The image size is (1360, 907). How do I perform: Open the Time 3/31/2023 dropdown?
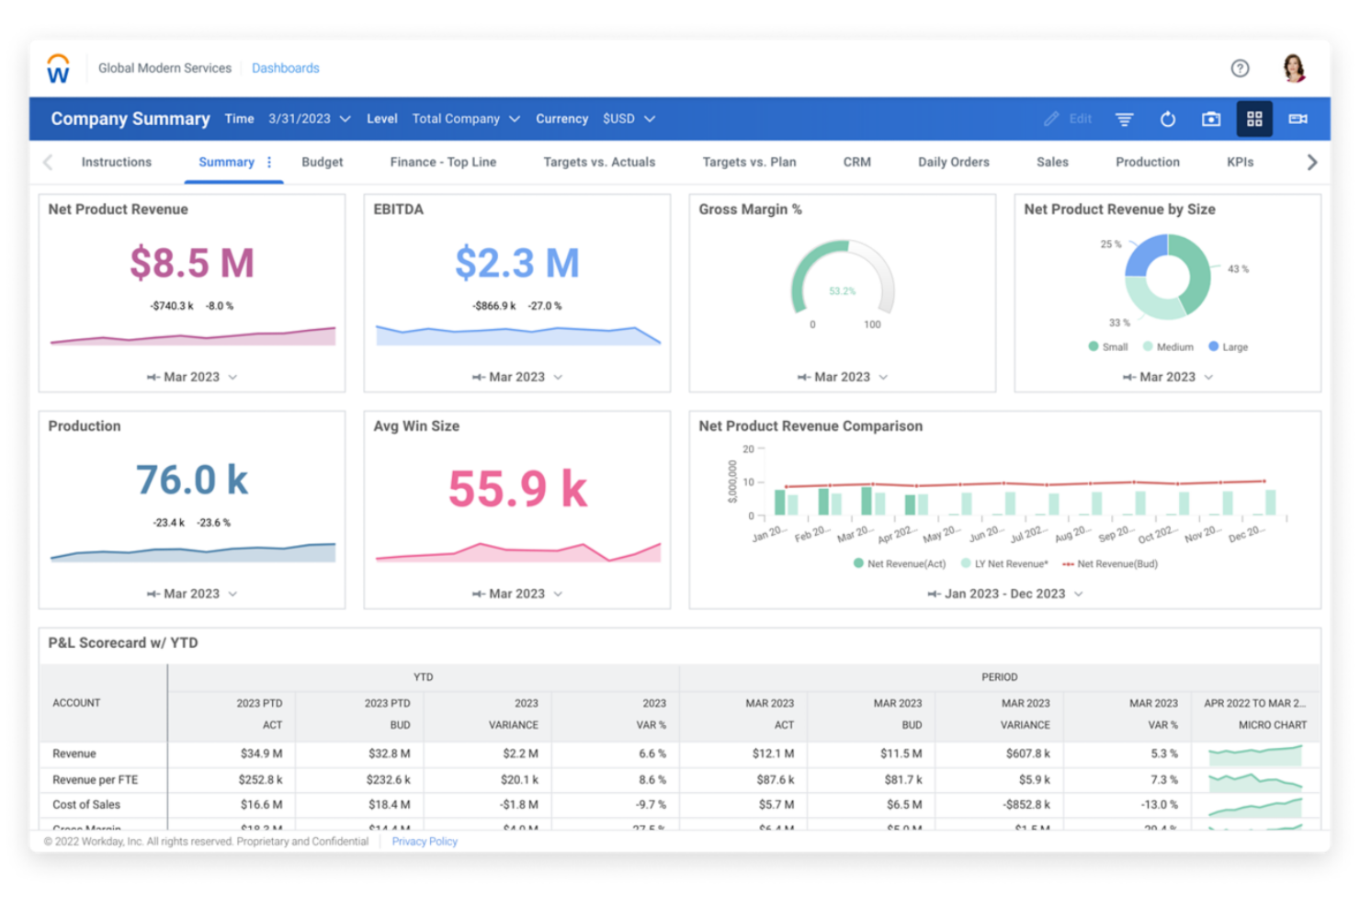tap(309, 119)
